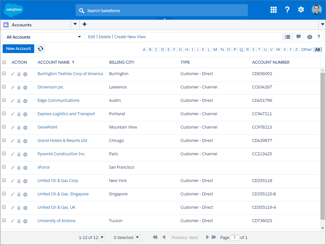Edit Burlington Textiles Corp row pencil icon
This screenshot has width=326, height=245.
(x=12, y=74)
